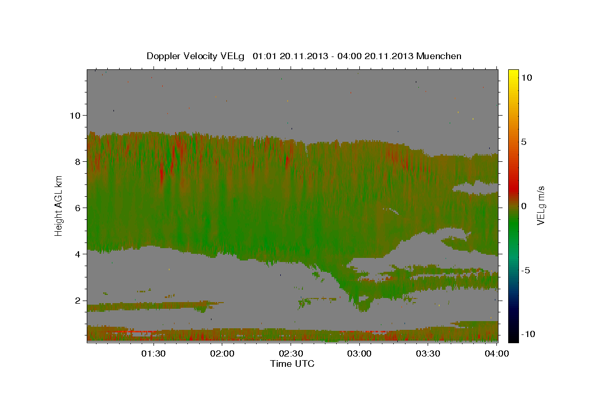Image resolution: width=616 pixels, height=411 pixels.
Task: Click the 03:30 time tick label
Action: [428, 353]
